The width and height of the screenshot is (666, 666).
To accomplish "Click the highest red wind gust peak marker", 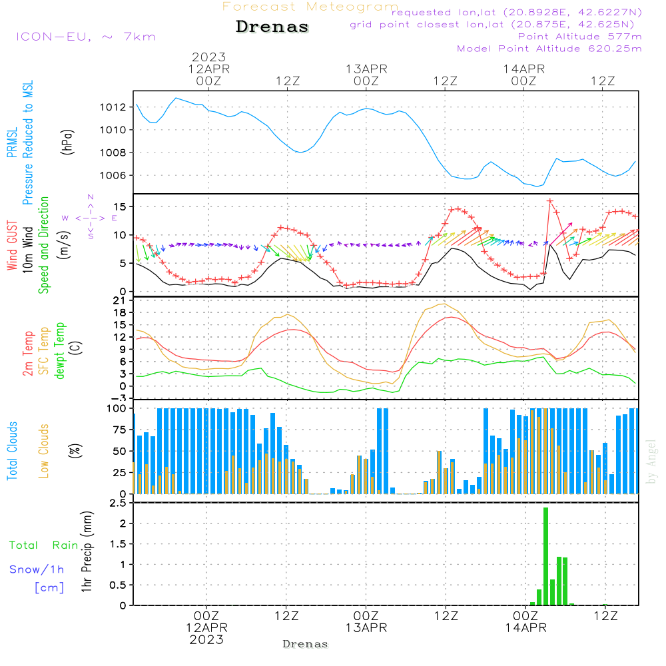I will 550,201.
